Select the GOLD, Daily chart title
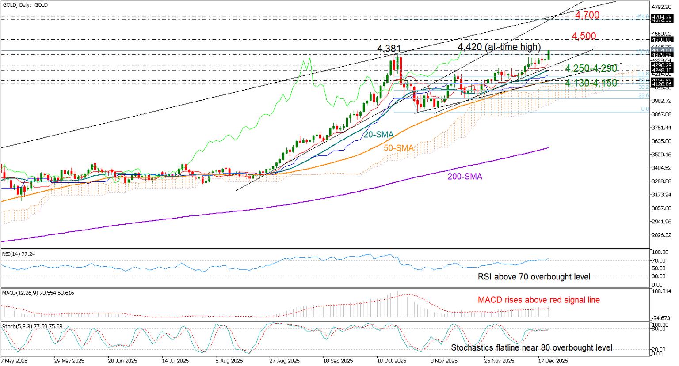Viewport: 679px width, 366px height. tap(25, 5)
